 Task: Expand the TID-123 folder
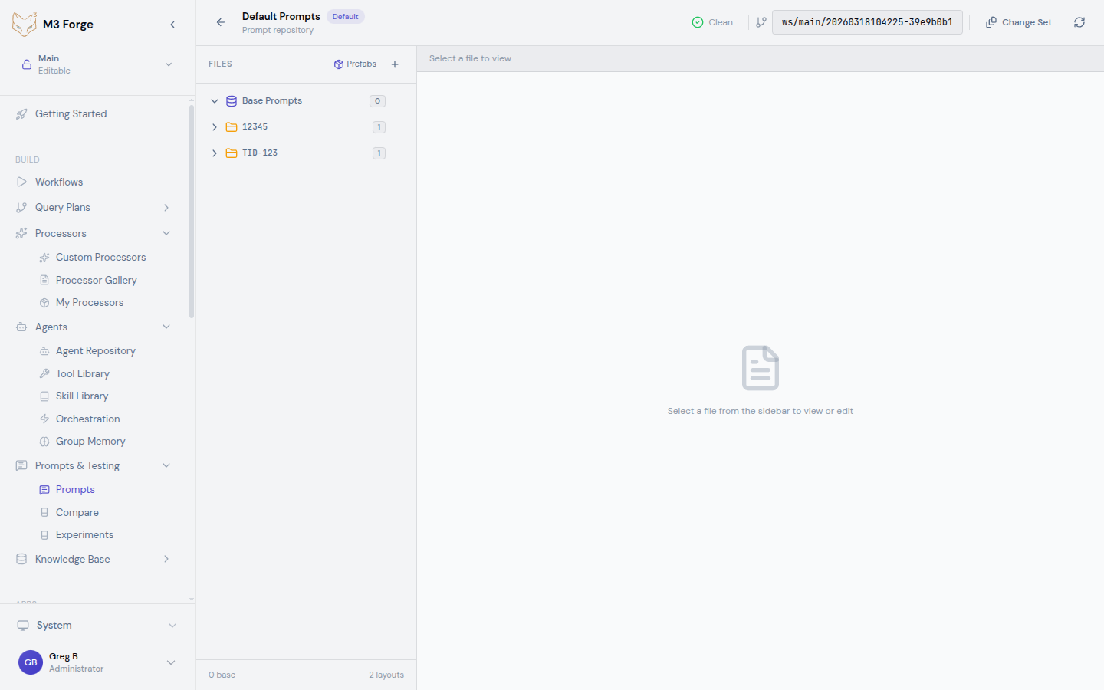(x=215, y=153)
